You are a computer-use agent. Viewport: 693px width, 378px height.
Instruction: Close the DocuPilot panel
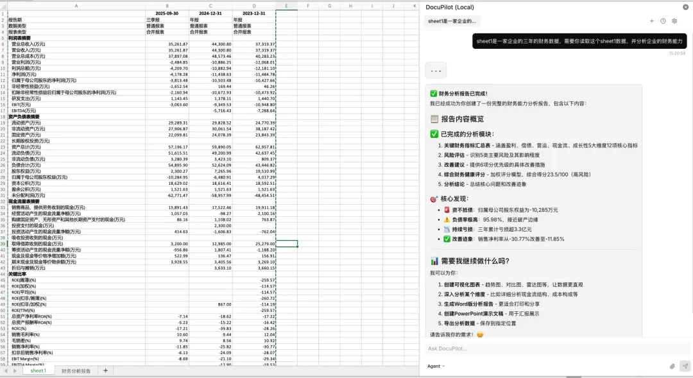coord(685,7)
